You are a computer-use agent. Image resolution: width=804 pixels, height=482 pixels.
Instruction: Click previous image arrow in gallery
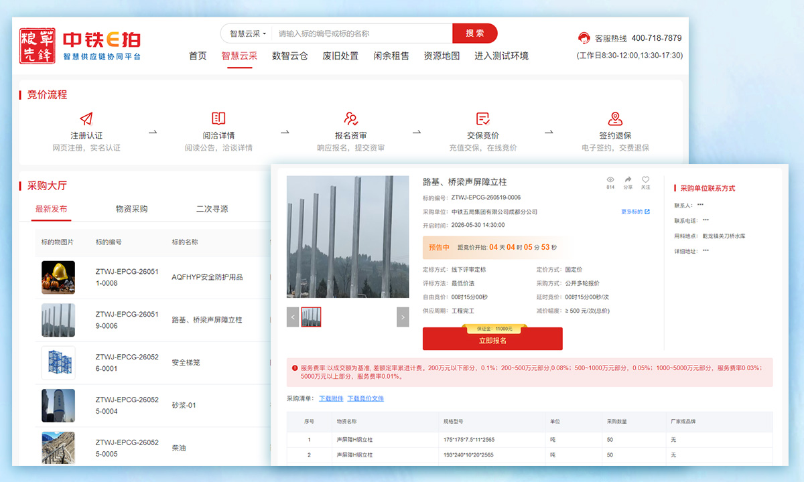293,317
